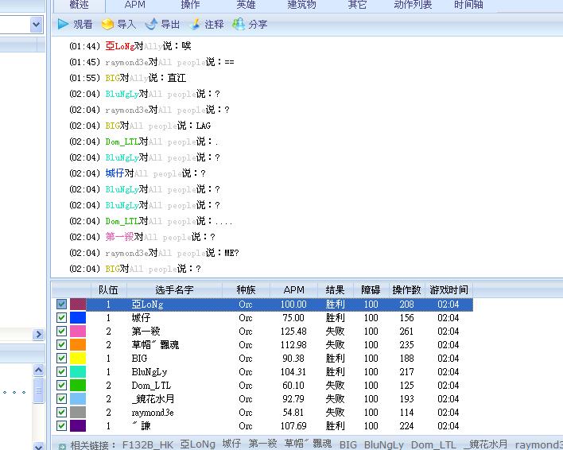563x450 pixels.
Task: Click the 导出 (export) icon
Action: click(151, 25)
